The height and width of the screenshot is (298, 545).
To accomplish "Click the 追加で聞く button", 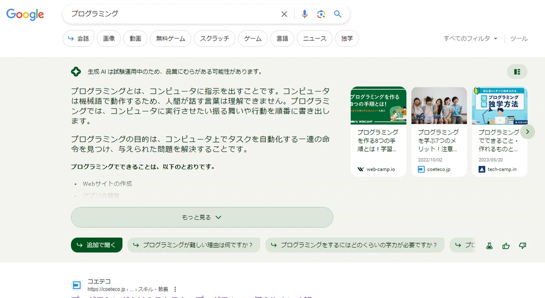I will click(97, 245).
